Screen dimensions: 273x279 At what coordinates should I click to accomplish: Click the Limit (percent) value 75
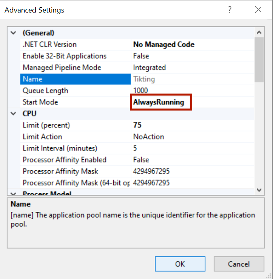pyautogui.click(x=138, y=125)
